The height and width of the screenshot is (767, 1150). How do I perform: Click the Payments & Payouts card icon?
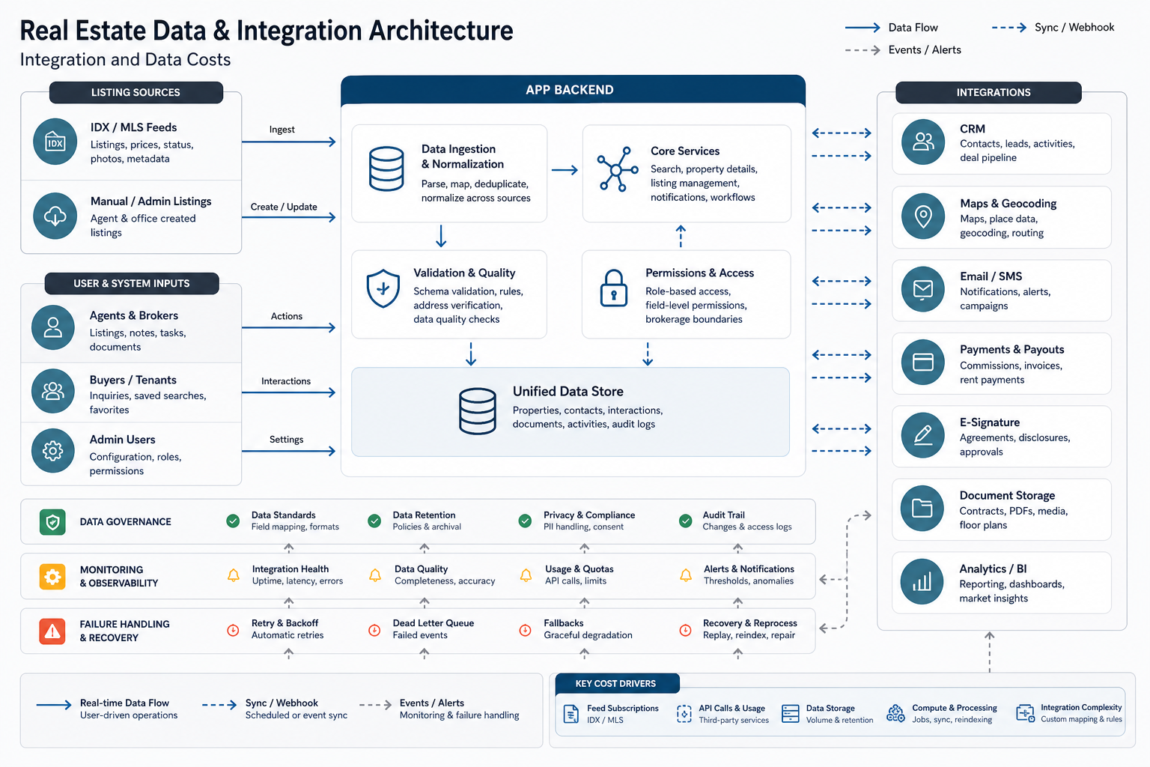pyautogui.click(x=923, y=363)
